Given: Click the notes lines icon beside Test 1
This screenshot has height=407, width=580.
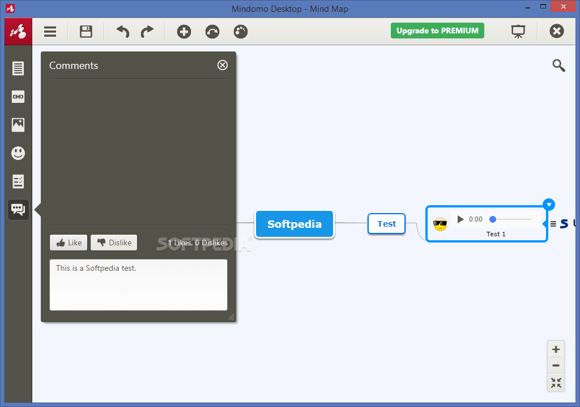Looking at the screenshot, I should (x=553, y=224).
